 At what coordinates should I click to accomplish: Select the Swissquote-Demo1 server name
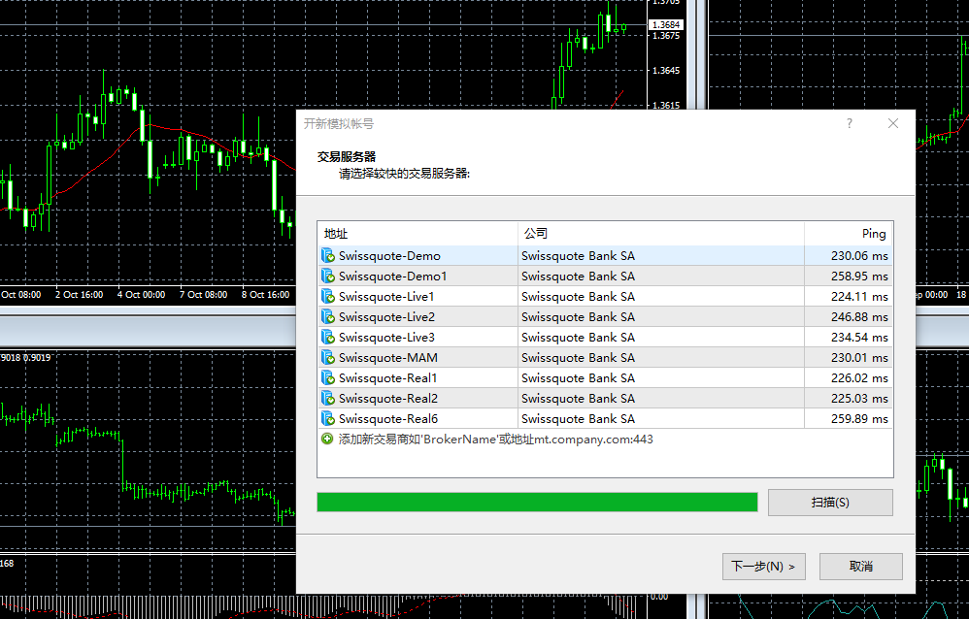click(392, 277)
